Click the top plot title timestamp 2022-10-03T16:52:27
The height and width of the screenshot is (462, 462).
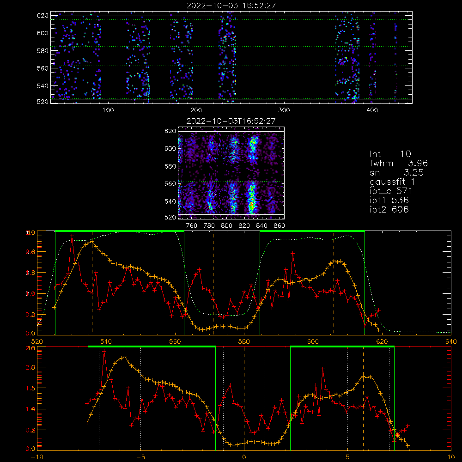coord(231,6)
